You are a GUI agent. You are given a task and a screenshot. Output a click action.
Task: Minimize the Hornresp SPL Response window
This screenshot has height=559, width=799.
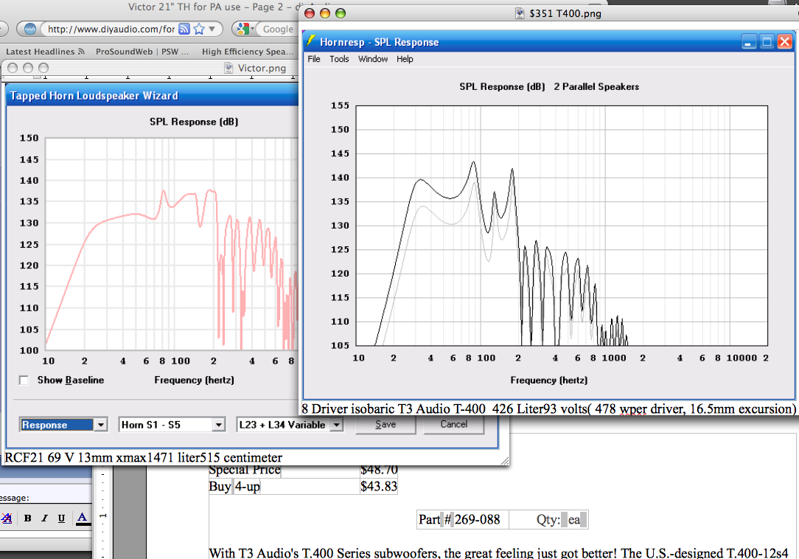748,42
